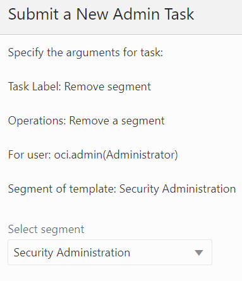Viewport: 242px width, 281px height.
Task: Click the "Segment of template:" label text
Action: tap(62, 189)
